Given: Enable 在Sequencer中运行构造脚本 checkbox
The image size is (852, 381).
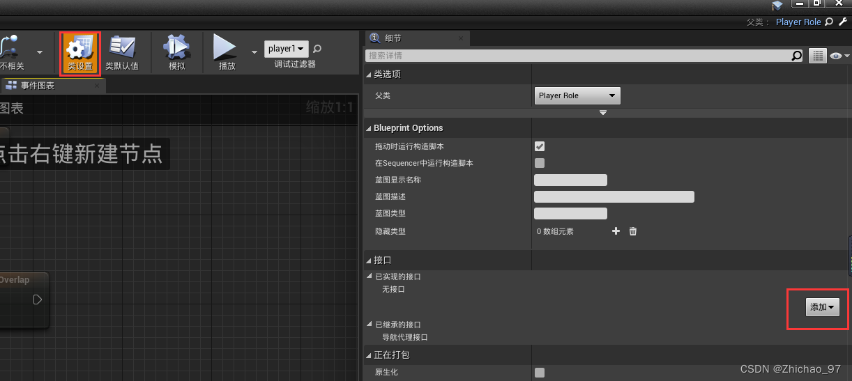Looking at the screenshot, I should point(540,163).
